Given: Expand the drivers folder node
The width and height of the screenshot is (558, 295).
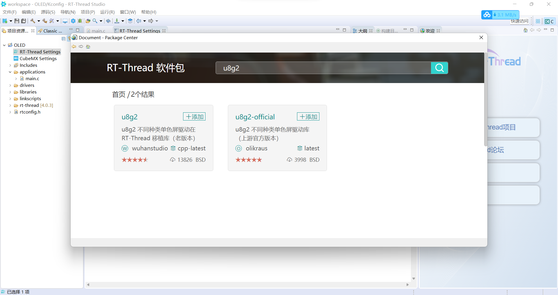Looking at the screenshot, I should (10, 85).
